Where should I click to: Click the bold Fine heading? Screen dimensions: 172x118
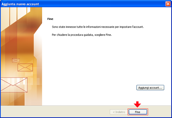[x=50, y=19]
